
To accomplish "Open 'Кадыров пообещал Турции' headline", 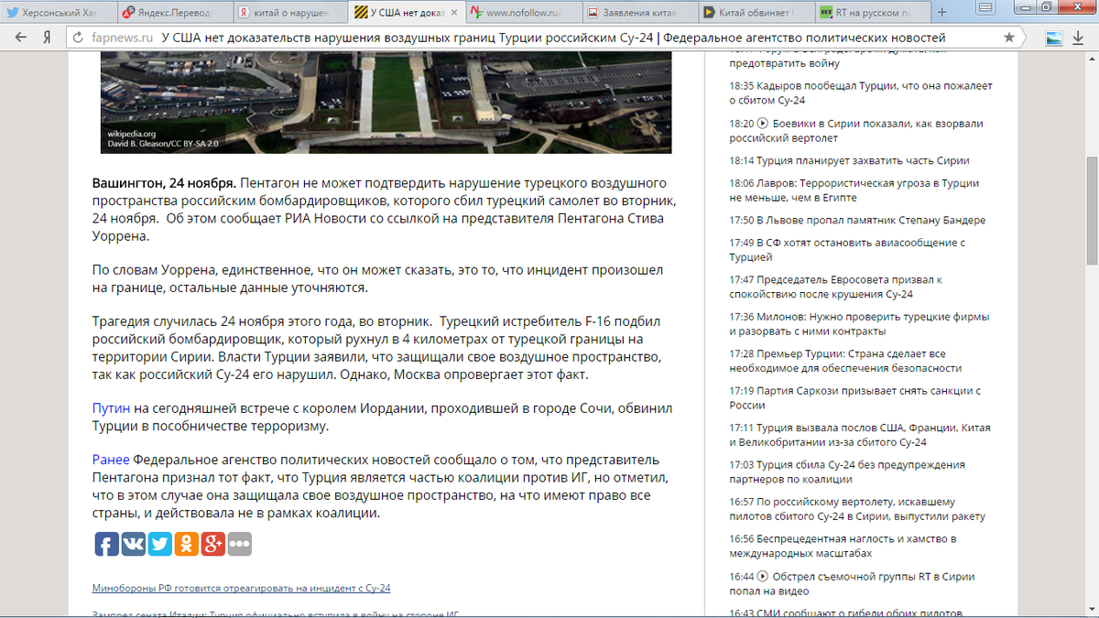I will (861, 93).
